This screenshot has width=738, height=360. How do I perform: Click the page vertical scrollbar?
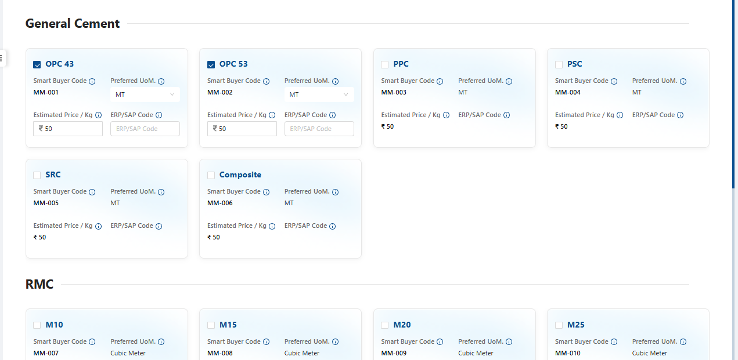point(733,93)
